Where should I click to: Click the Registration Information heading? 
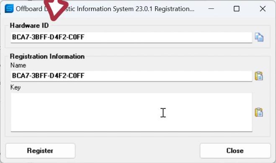coord(47,56)
